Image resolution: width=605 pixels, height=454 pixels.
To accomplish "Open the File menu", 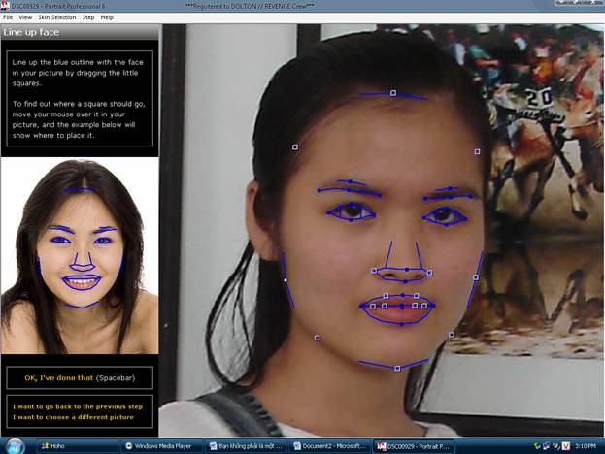I will [x=8, y=17].
